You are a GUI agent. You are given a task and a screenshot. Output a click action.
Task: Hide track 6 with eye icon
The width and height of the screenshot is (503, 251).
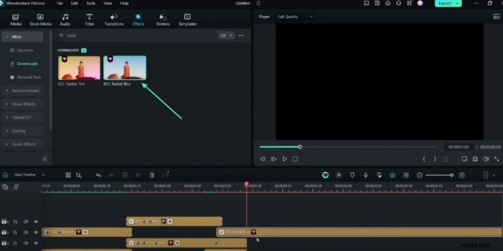[x=36, y=222]
